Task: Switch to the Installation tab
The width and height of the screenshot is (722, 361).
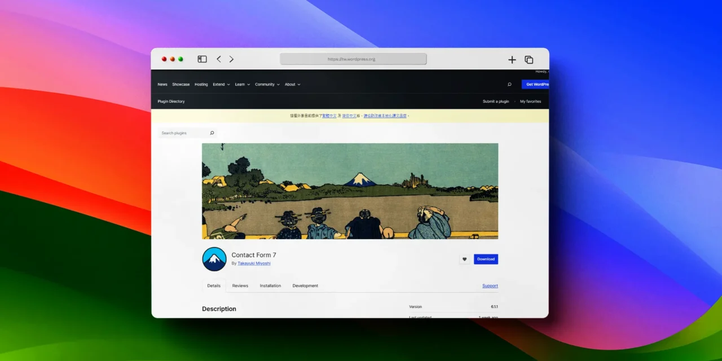Action: (x=270, y=286)
